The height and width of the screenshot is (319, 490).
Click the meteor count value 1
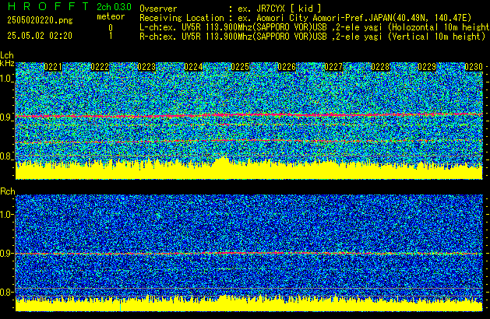tap(111, 36)
